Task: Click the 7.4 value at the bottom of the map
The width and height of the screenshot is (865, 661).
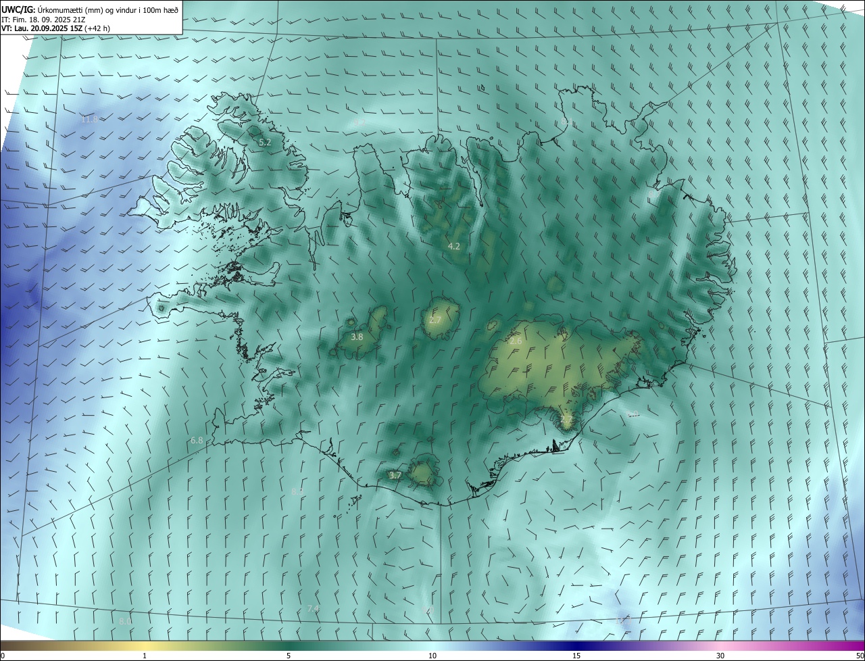Action: point(313,609)
